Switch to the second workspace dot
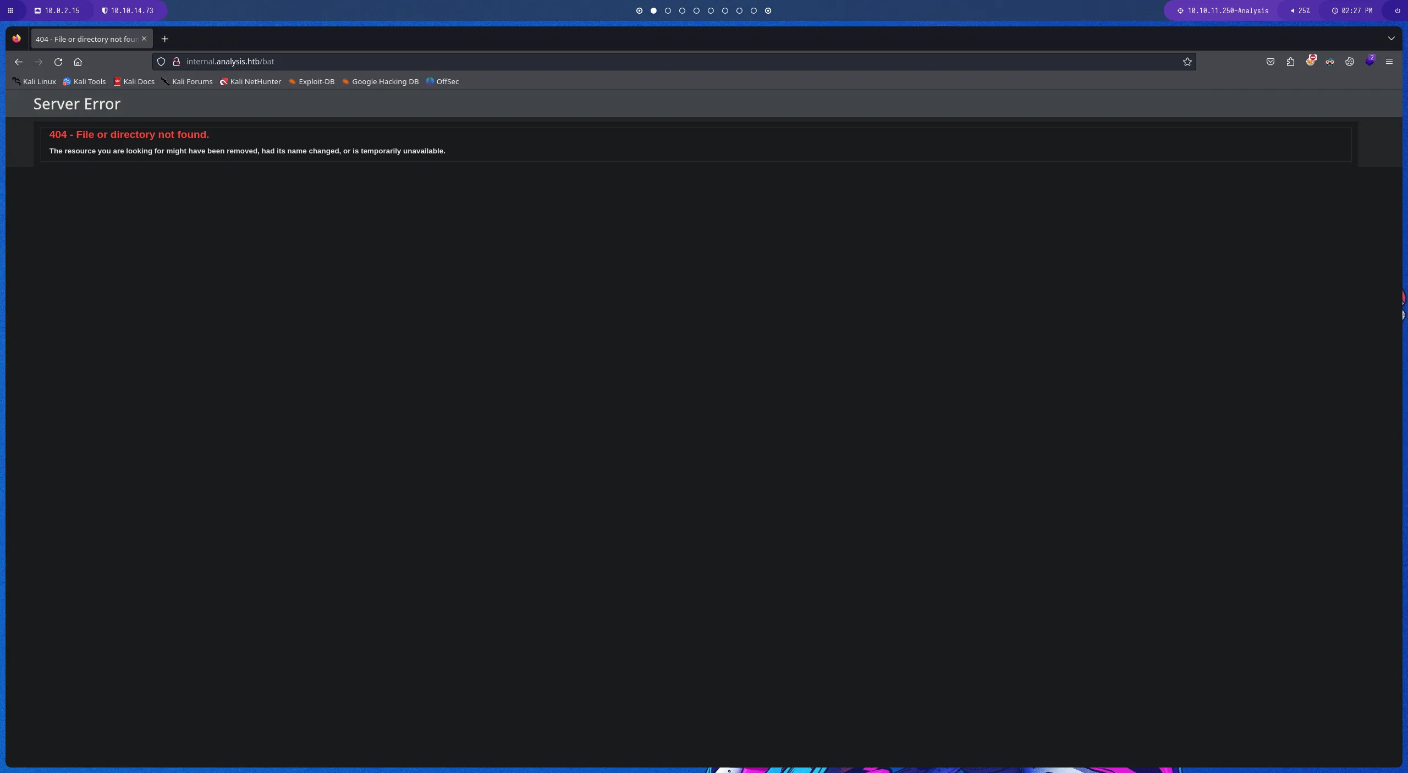The image size is (1408, 773). [x=653, y=10]
